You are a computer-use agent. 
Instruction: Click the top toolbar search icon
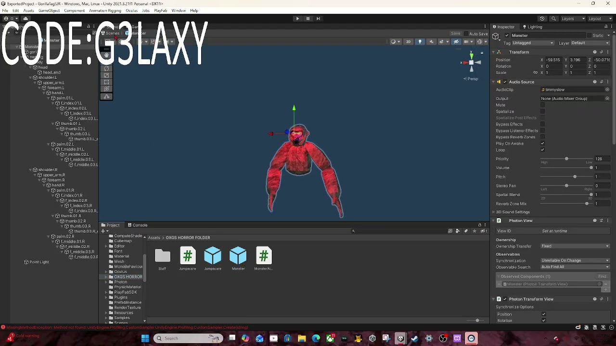coord(553,19)
